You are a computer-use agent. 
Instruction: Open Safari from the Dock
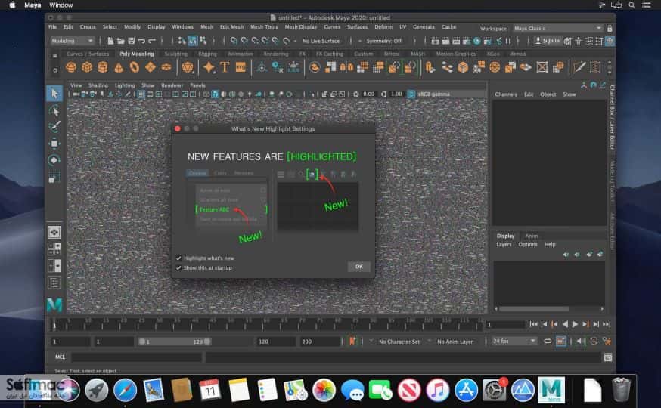(125, 391)
